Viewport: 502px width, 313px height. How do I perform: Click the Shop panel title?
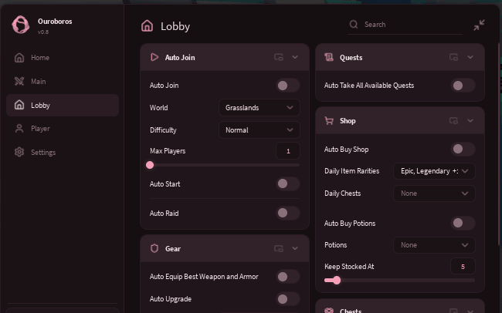tap(348, 121)
